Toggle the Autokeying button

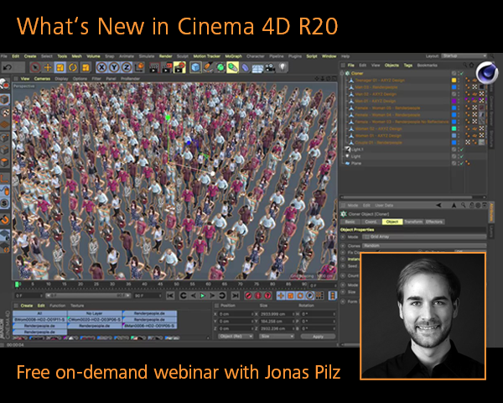tap(257, 296)
